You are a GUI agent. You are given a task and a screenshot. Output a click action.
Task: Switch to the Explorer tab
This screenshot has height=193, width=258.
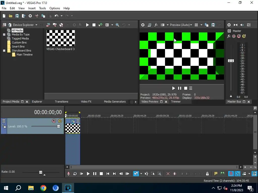click(x=37, y=102)
